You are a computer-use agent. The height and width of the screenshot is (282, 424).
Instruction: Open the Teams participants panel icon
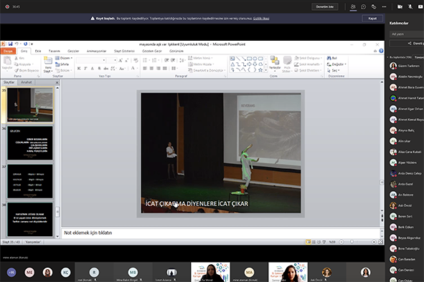[x=353, y=6]
